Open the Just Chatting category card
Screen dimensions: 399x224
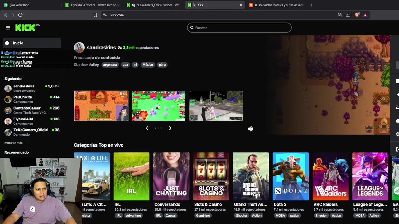coord(171,176)
